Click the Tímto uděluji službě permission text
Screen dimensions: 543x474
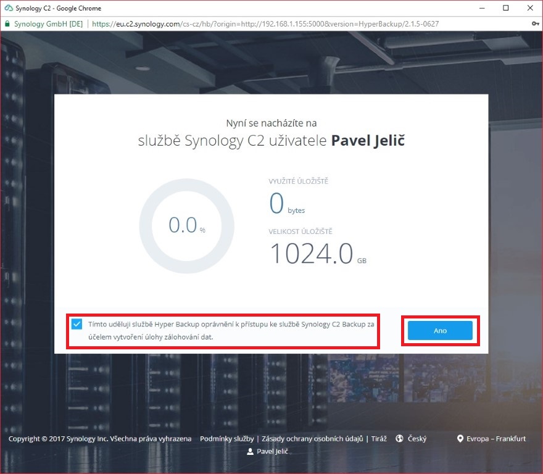pyautogui.click(x=231, y=331)
